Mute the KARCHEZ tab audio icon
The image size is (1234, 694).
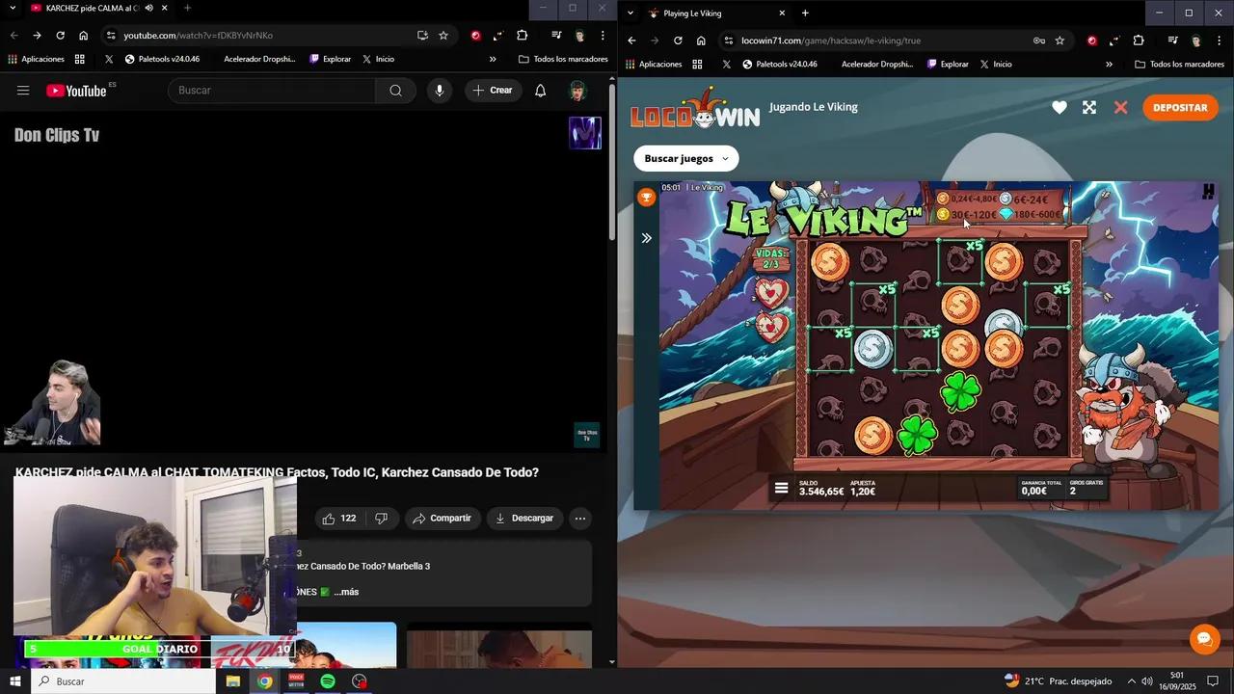pos(149,9)
